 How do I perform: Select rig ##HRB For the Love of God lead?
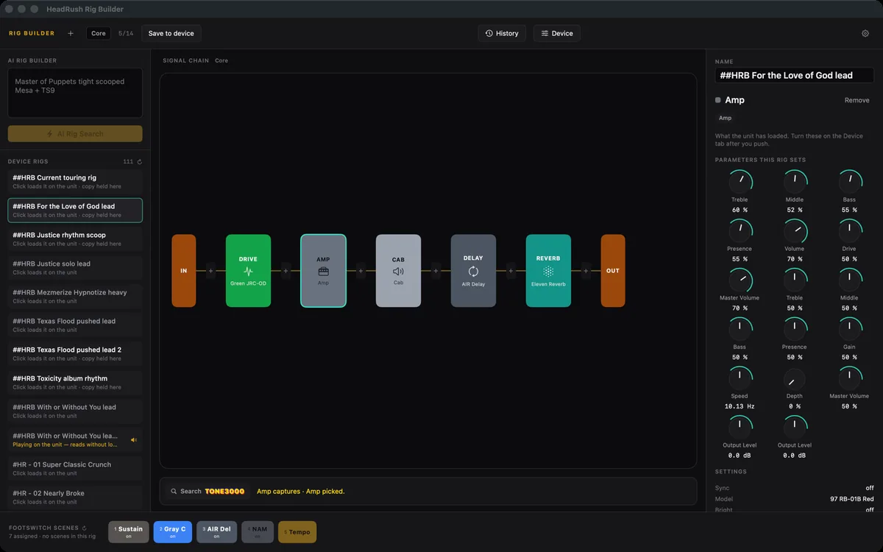[75, 210]
